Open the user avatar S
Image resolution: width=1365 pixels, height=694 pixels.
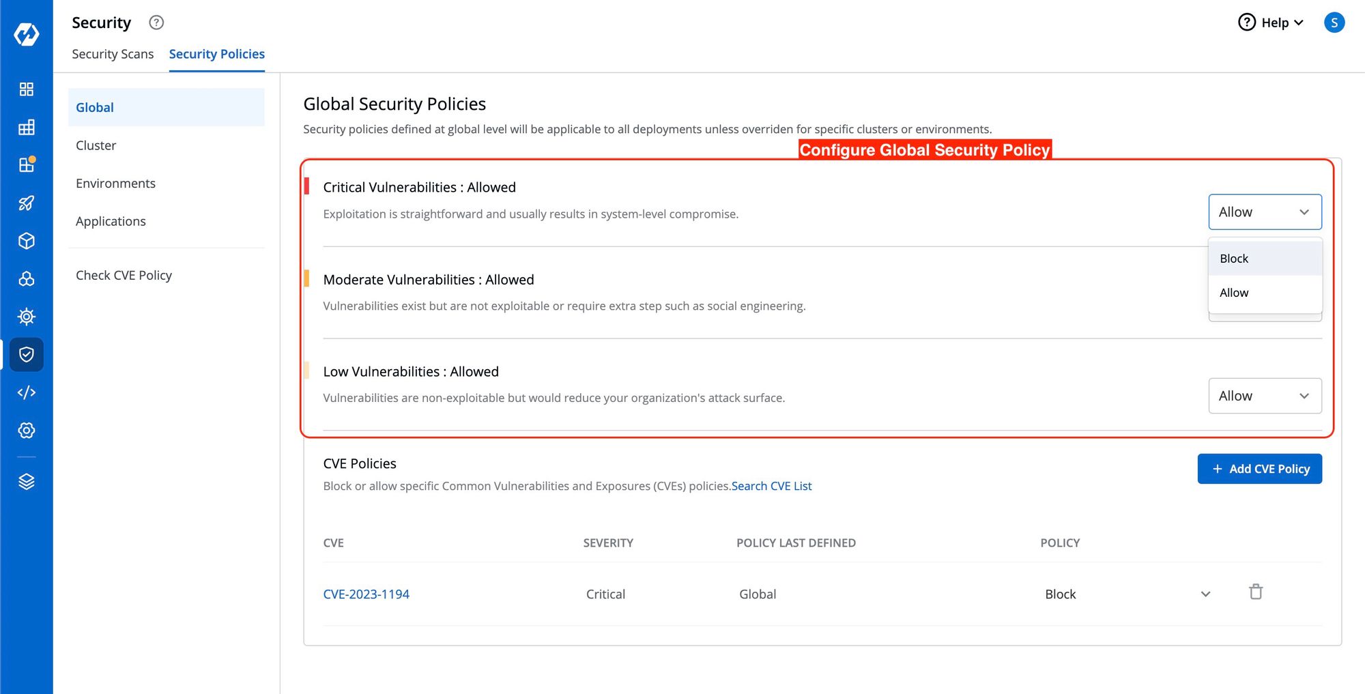[1334, 23]
